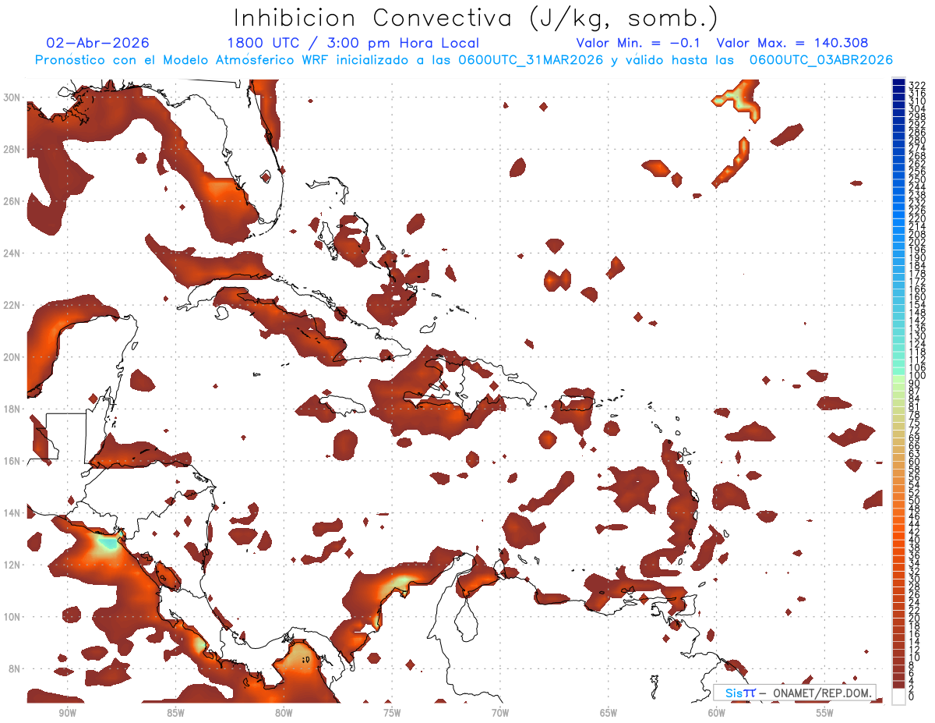Click the 1800 UTC / 3:00 pm Hora Local label
Screen dimensions: 935x723
[353, 43]
